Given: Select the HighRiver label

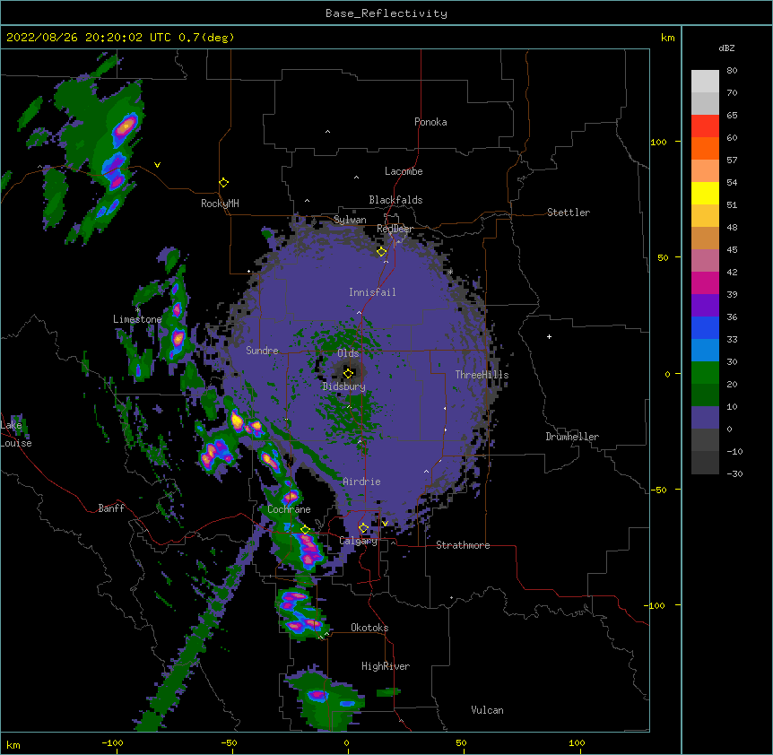Looking at the screenshot, I should pos(386,666).
